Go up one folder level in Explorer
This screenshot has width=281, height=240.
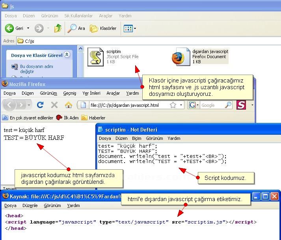tap(58, 28)
